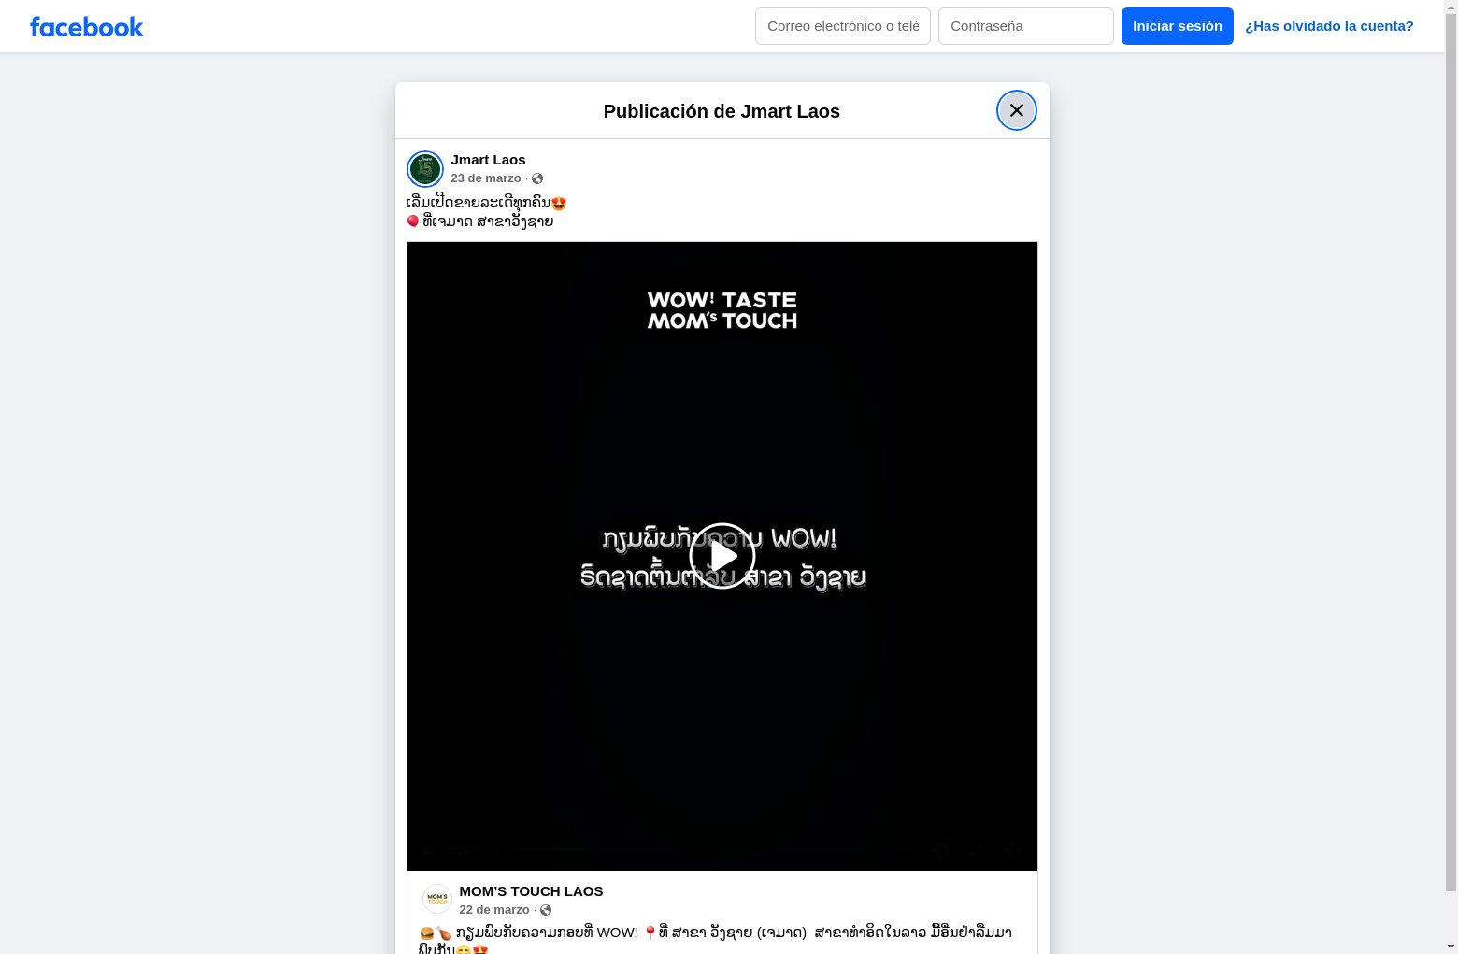Screen dimensions: 1458x954
Task: Open the MOM'S TOUCH LAOS logo avatar
Action: [x=437, y=899]
